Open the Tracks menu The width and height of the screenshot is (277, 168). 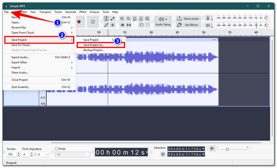coord(58,12)
